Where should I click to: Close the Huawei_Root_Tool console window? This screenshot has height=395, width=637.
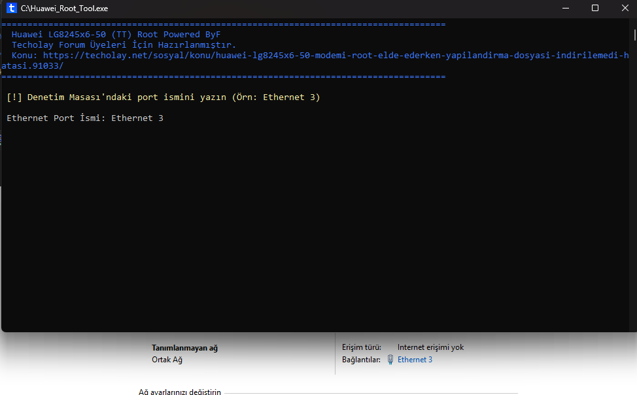tap(625, 8)
